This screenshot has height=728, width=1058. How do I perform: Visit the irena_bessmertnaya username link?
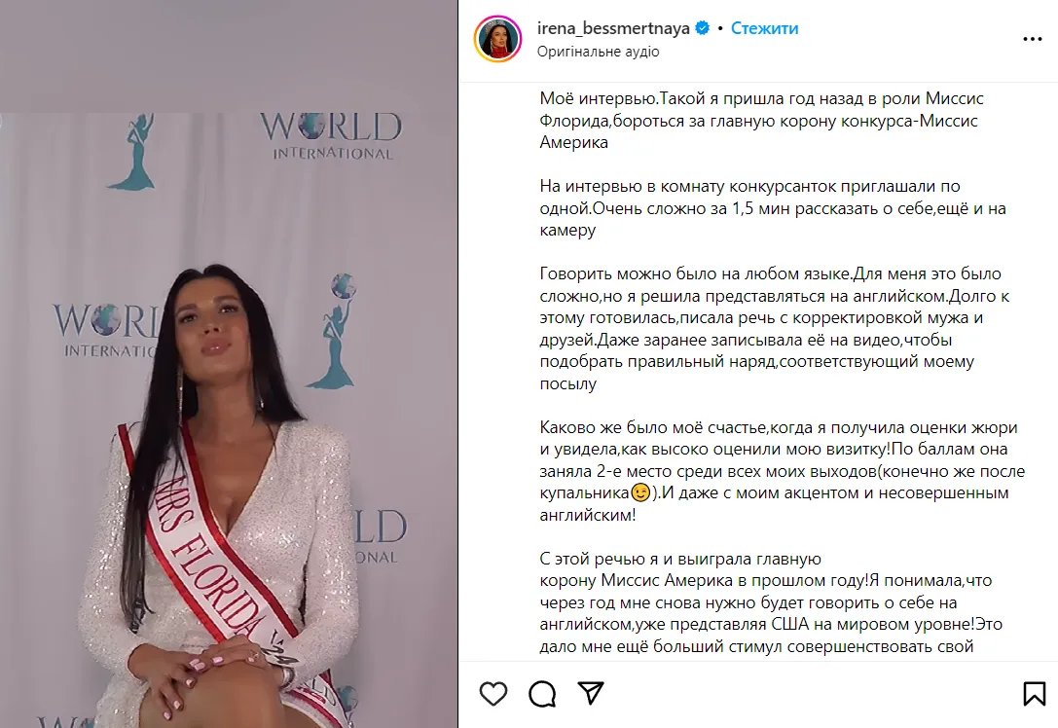pyautogui.click(x=613, y=28)
